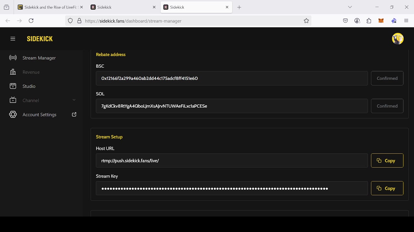Screen dimensions: 414x232
Task: Select Stream Manager broadcast icon
Action: click(13, 58)
